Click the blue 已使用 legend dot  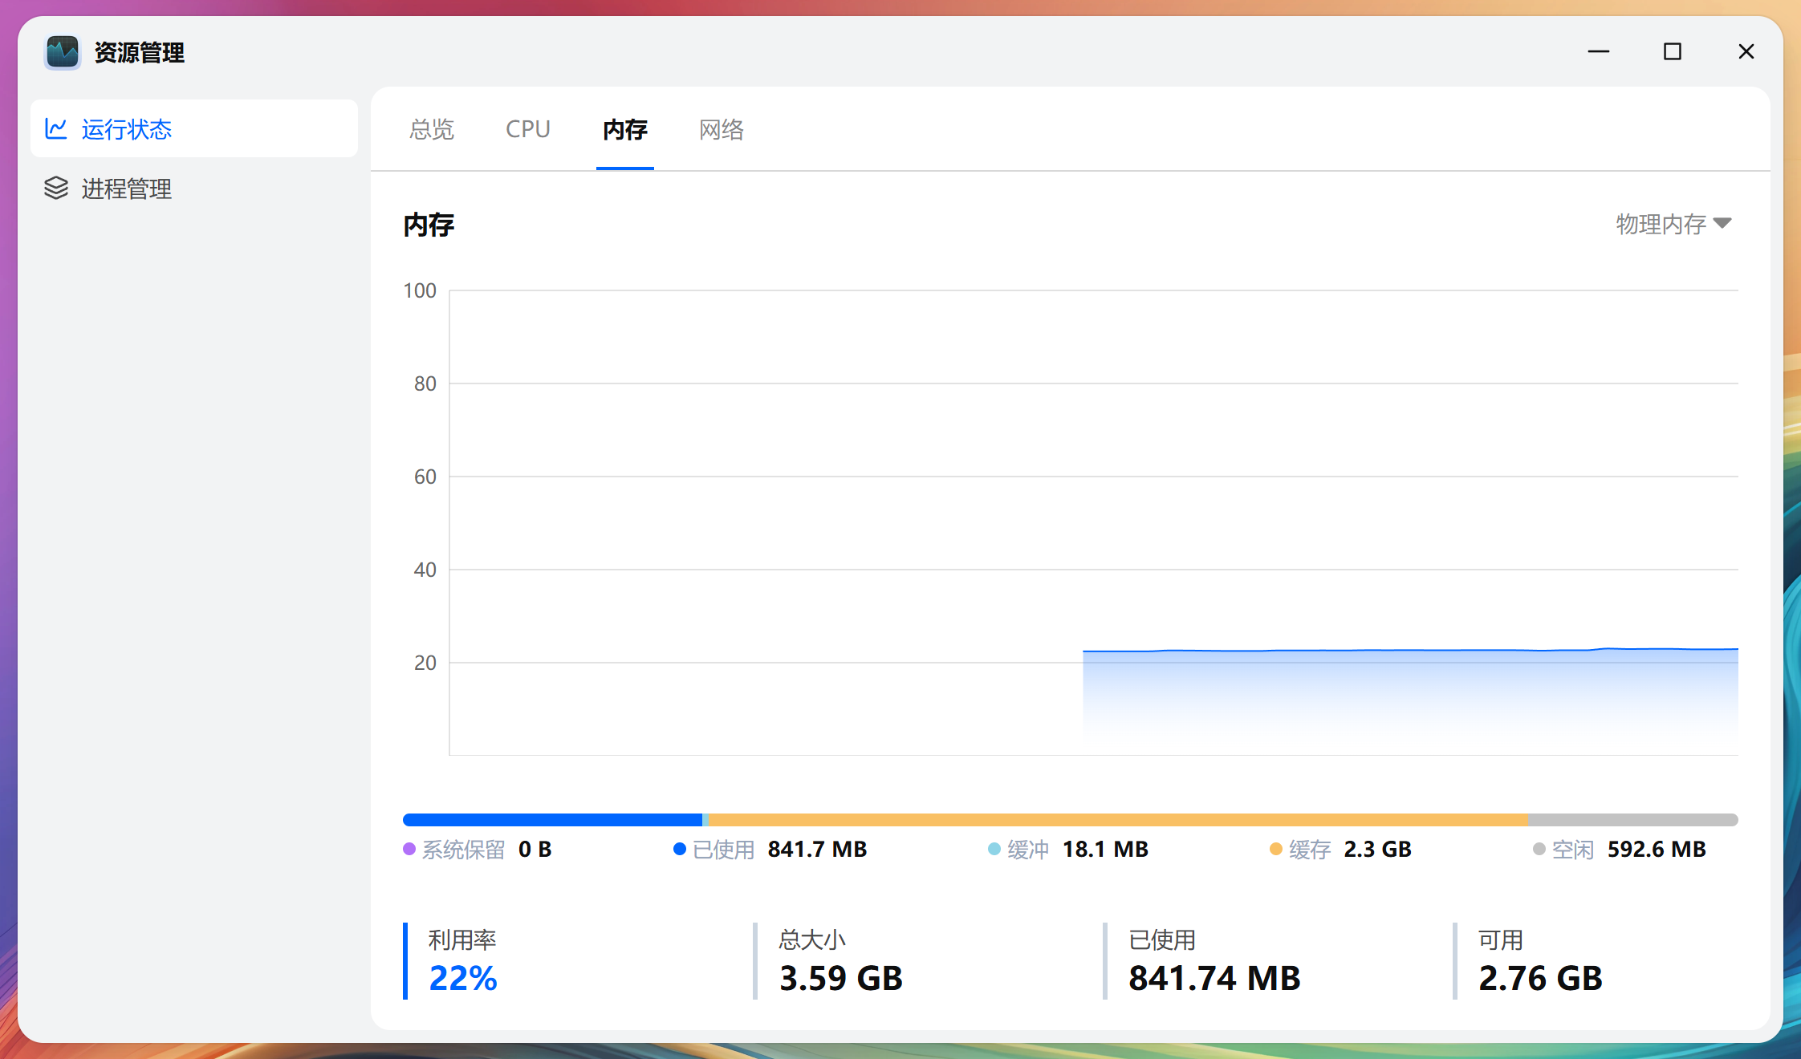coord(679,849)
